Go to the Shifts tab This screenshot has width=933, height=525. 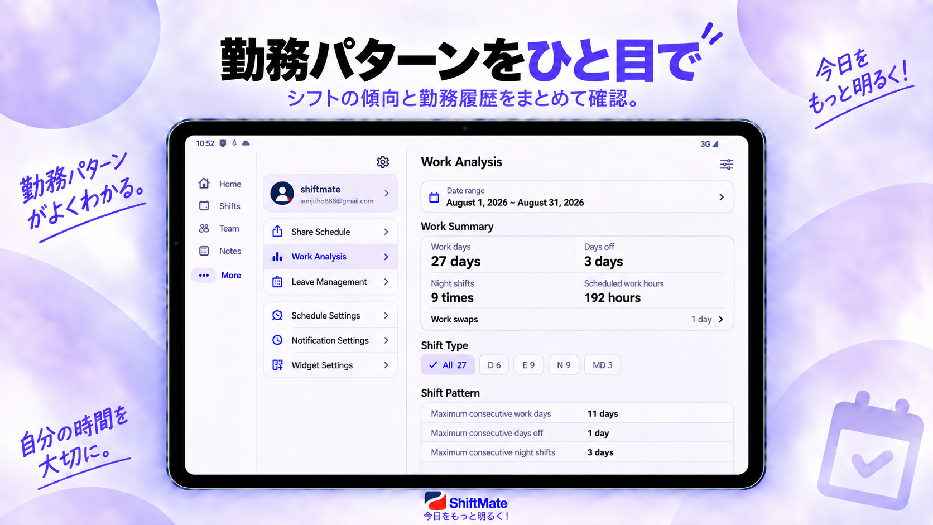point(220,206)
